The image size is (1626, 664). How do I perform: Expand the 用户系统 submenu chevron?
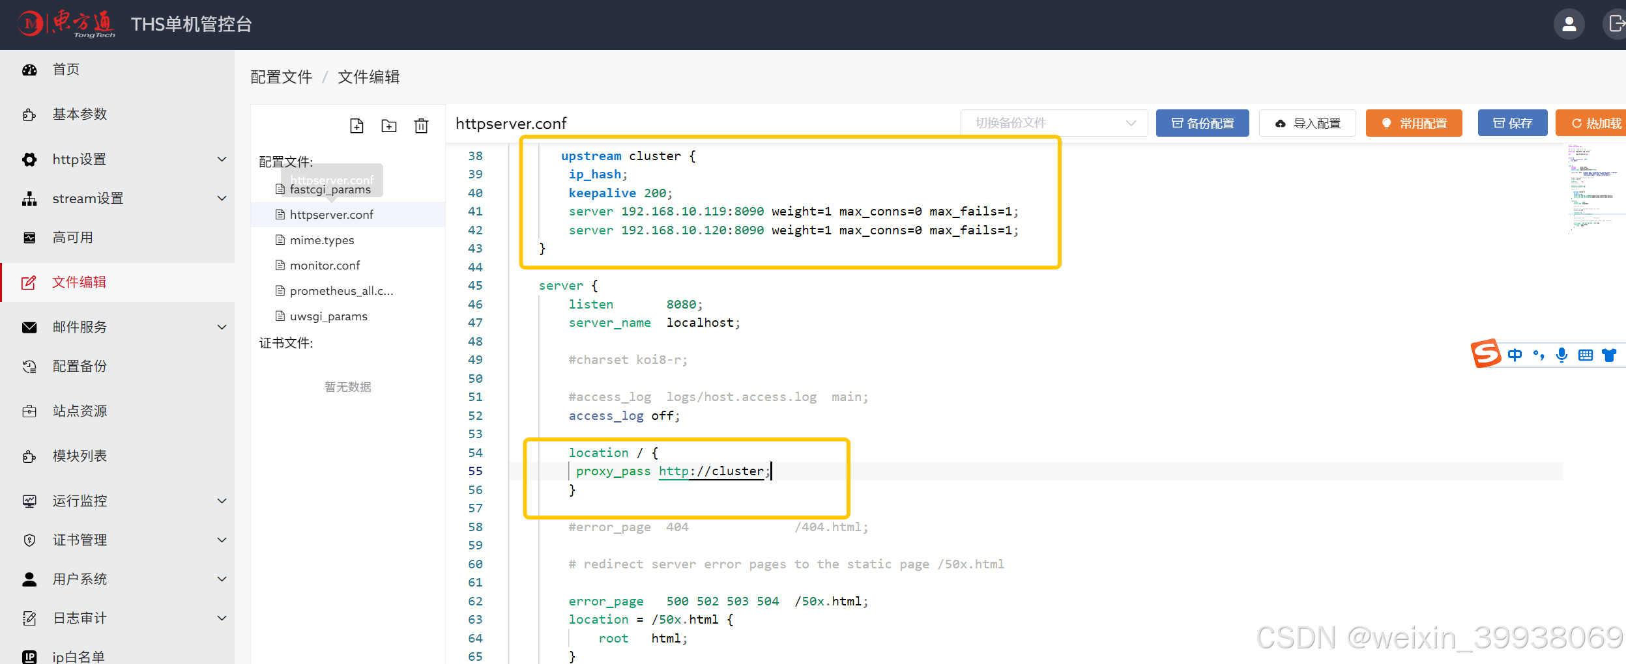[x=222, y=579]
